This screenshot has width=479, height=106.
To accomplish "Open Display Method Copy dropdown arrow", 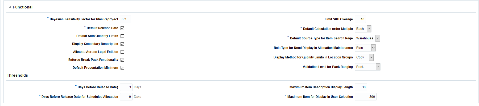I will click(x=371, y=57).
